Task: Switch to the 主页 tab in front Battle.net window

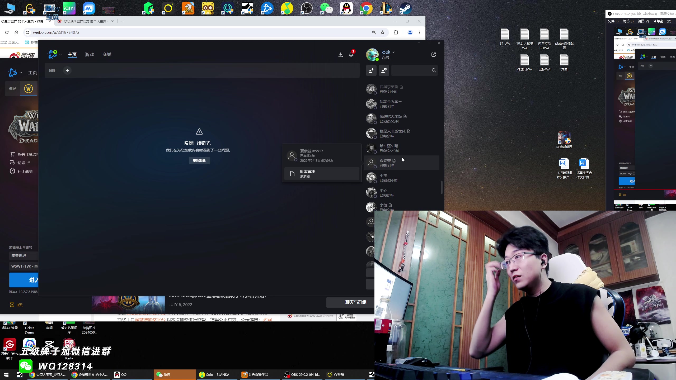Action: point(72,55)
